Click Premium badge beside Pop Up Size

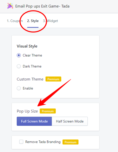pyautogui.click(x=48, y=111)
